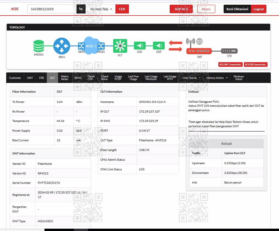Switch to the ONT tab
This screenshot has width=279, height=231.
30,78
